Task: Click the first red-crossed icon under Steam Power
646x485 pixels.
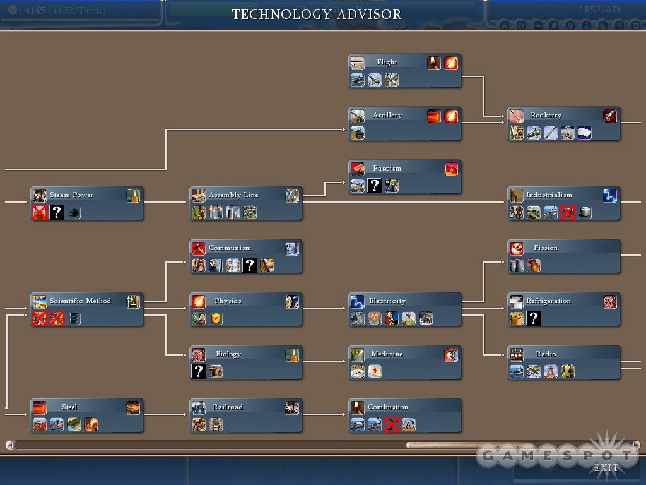Action: (40, 212)
